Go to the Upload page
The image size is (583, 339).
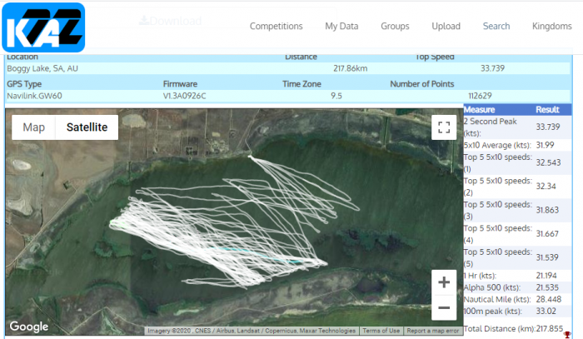446,26
